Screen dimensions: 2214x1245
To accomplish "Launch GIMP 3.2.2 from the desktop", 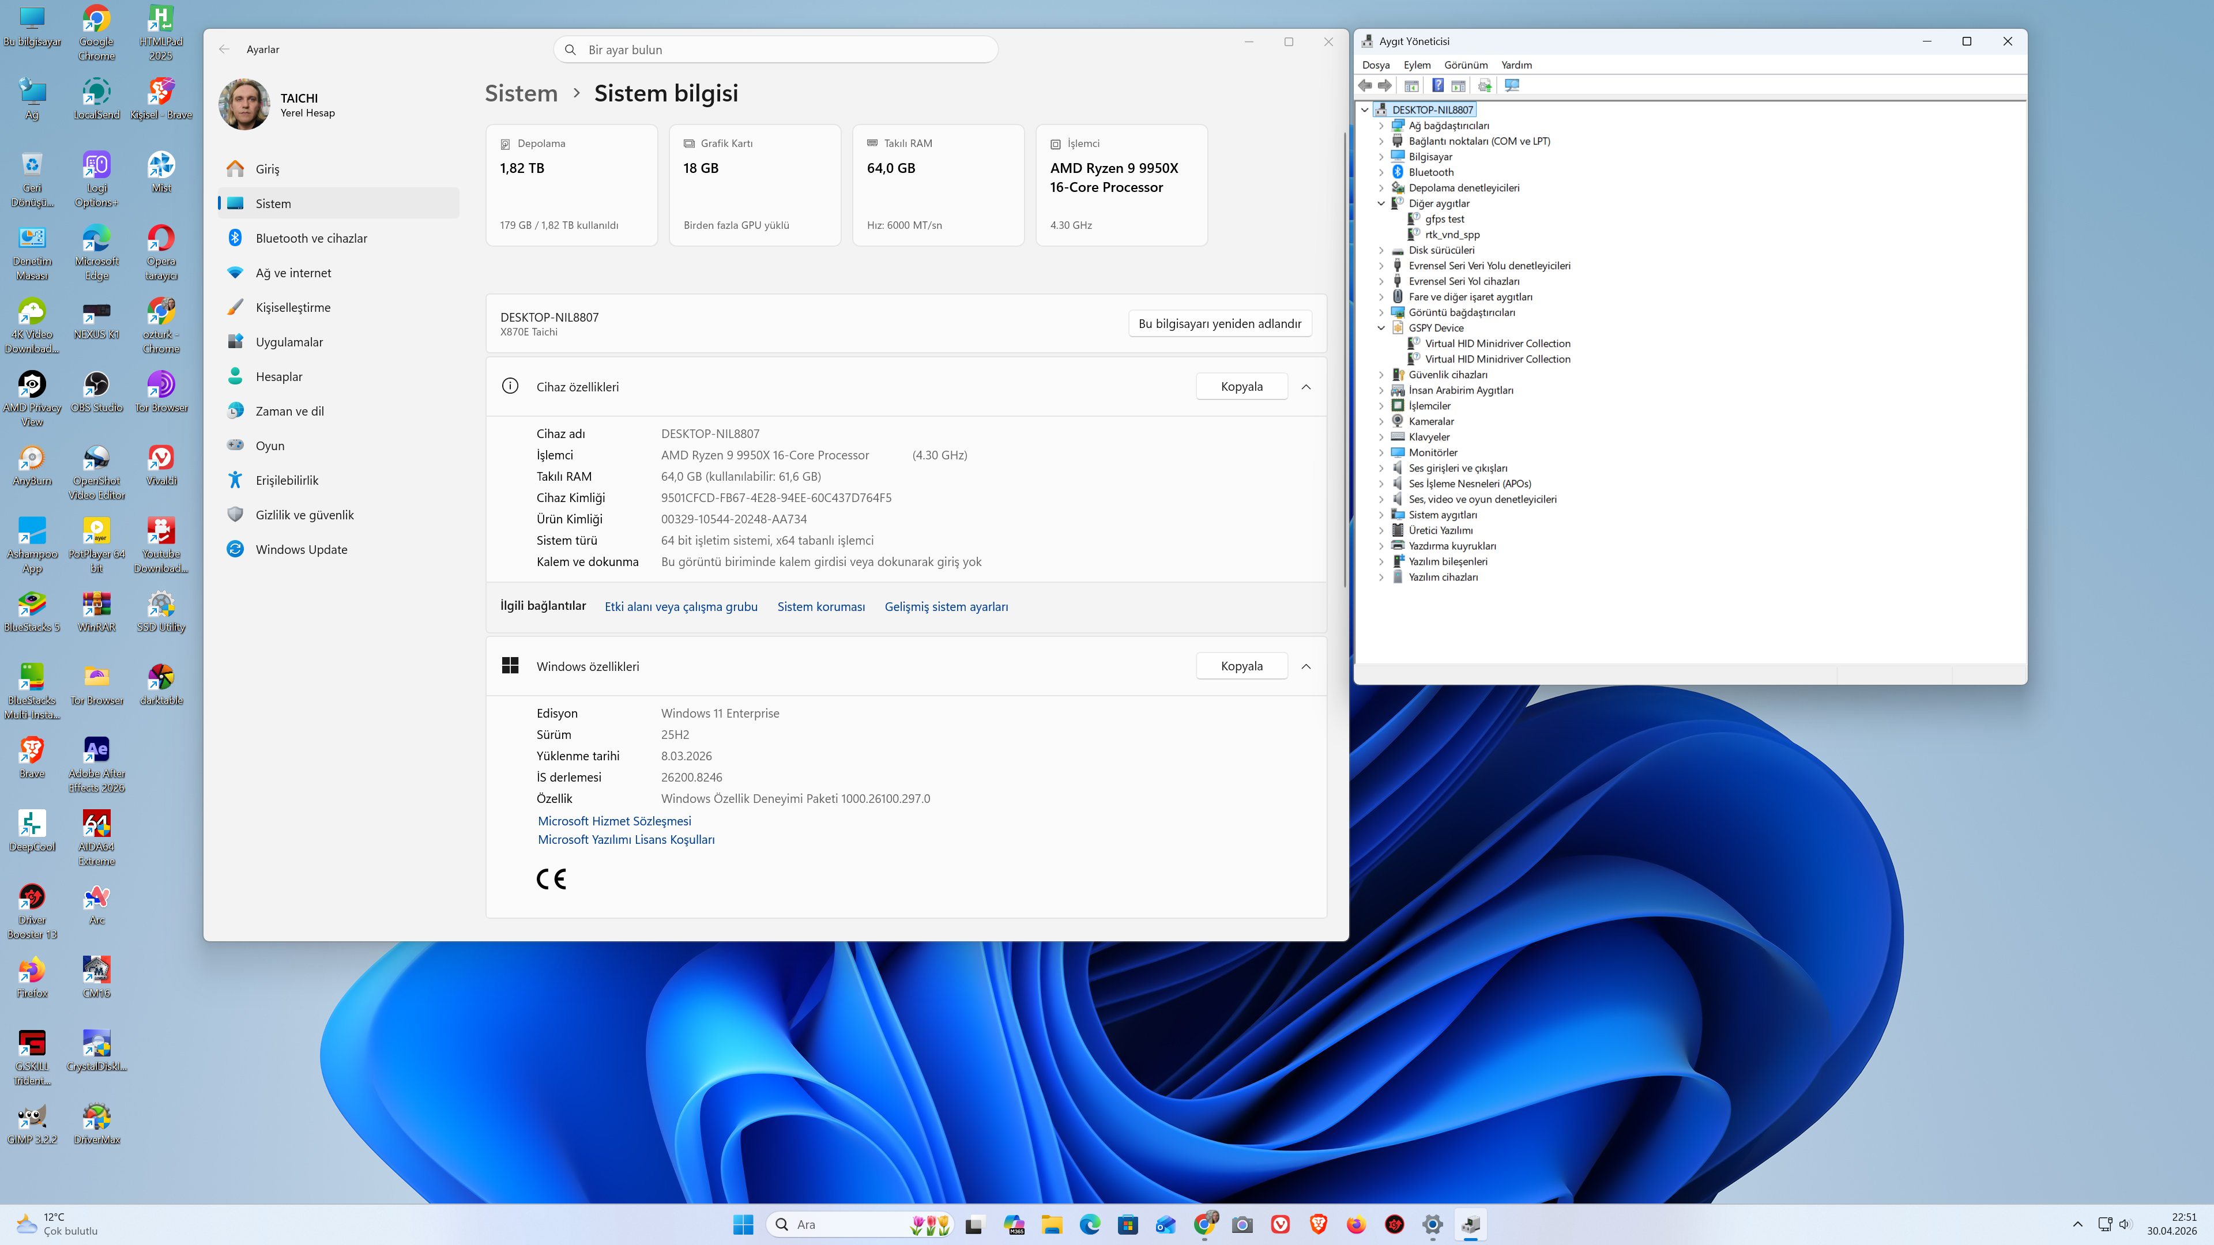I will (32, 1124).
